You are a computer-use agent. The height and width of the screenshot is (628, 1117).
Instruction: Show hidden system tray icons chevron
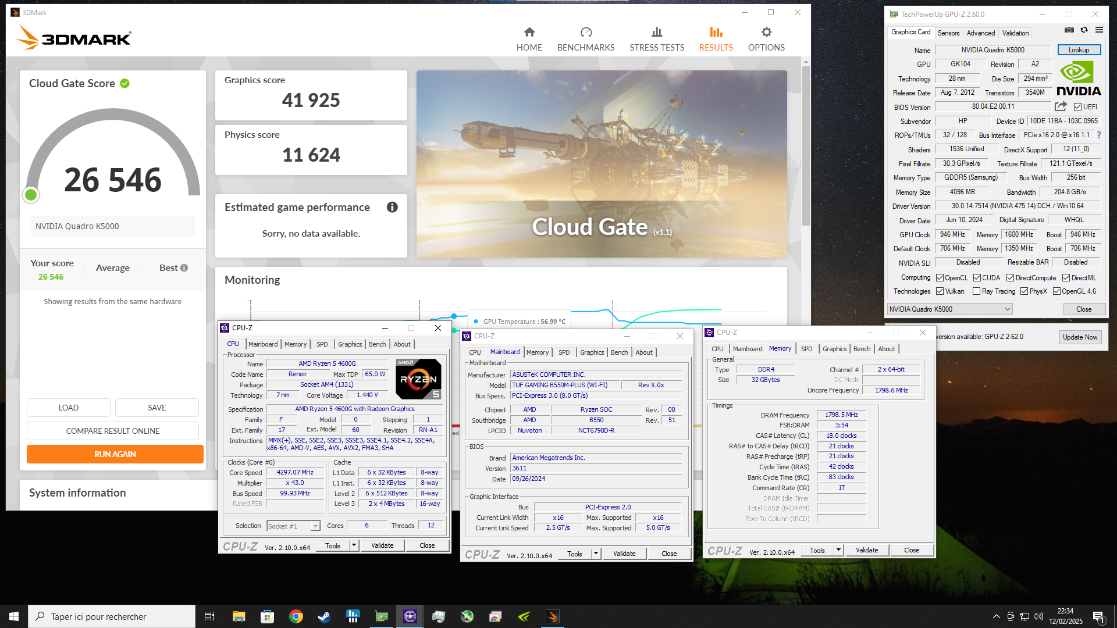tap(996, 616)
